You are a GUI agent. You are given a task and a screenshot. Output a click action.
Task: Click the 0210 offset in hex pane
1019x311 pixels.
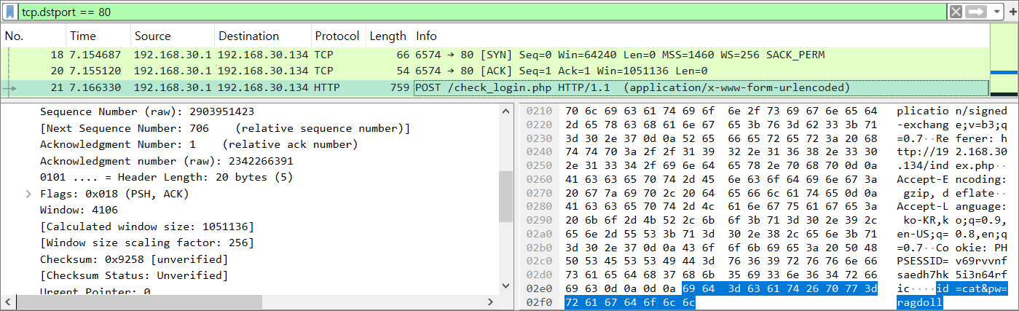[x=539, y=112]
